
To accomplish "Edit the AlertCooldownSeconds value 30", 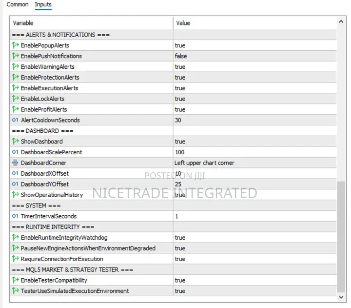I will [255, 120].
